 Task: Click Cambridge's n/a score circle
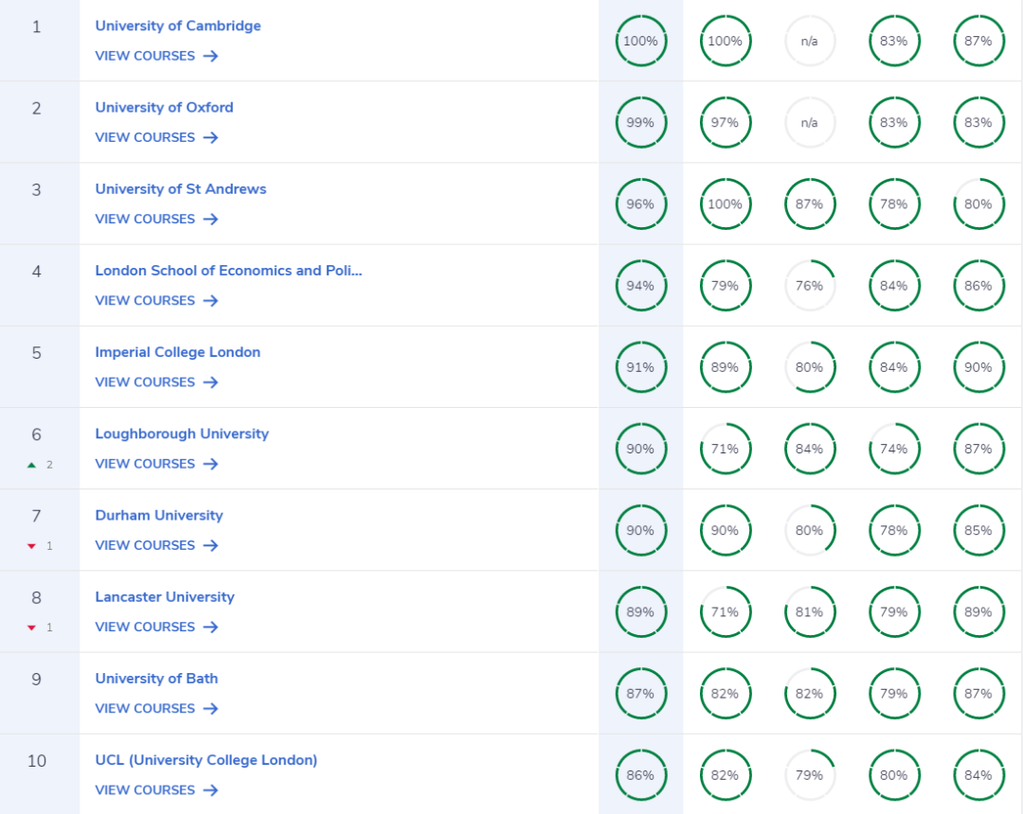[810, 41]
